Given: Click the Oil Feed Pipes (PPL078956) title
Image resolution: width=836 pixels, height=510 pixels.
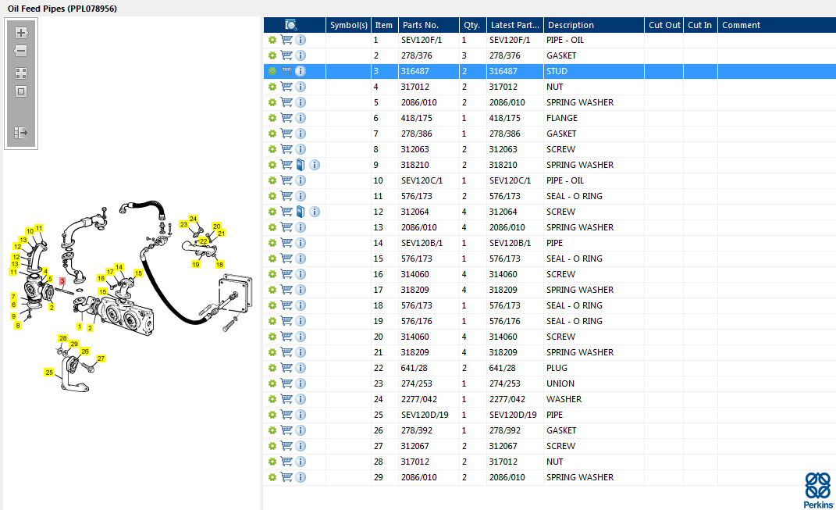Looking at the screenshot, I should coord(62,9).
